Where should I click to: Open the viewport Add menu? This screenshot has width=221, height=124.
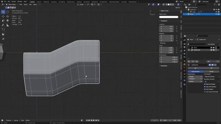click(x=30, y=4)
